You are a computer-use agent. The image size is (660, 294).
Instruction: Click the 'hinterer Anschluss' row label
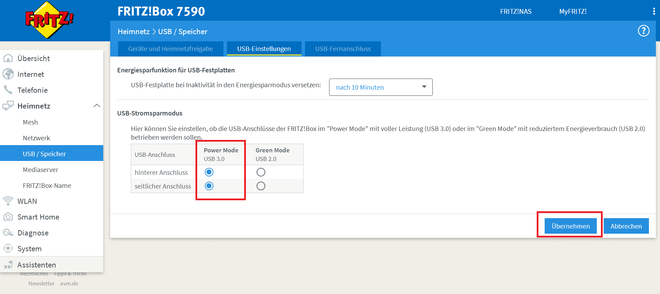161,172
